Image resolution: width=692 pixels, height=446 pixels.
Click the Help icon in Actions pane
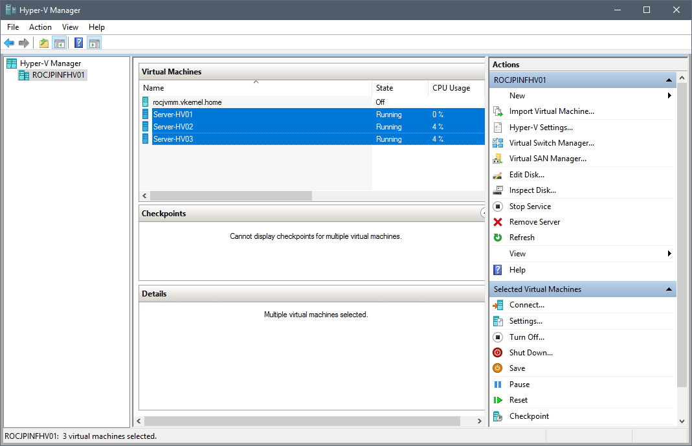pyautogui.click(x=498, y=269)
